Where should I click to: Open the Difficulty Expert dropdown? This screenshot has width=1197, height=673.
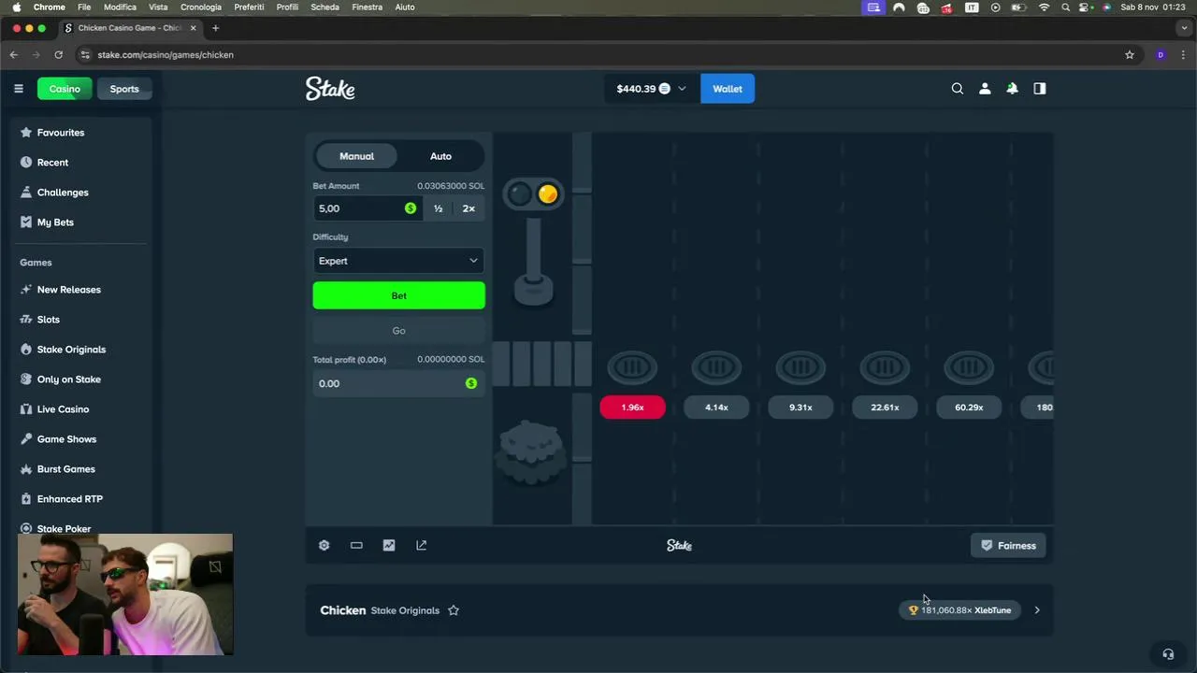398,261
